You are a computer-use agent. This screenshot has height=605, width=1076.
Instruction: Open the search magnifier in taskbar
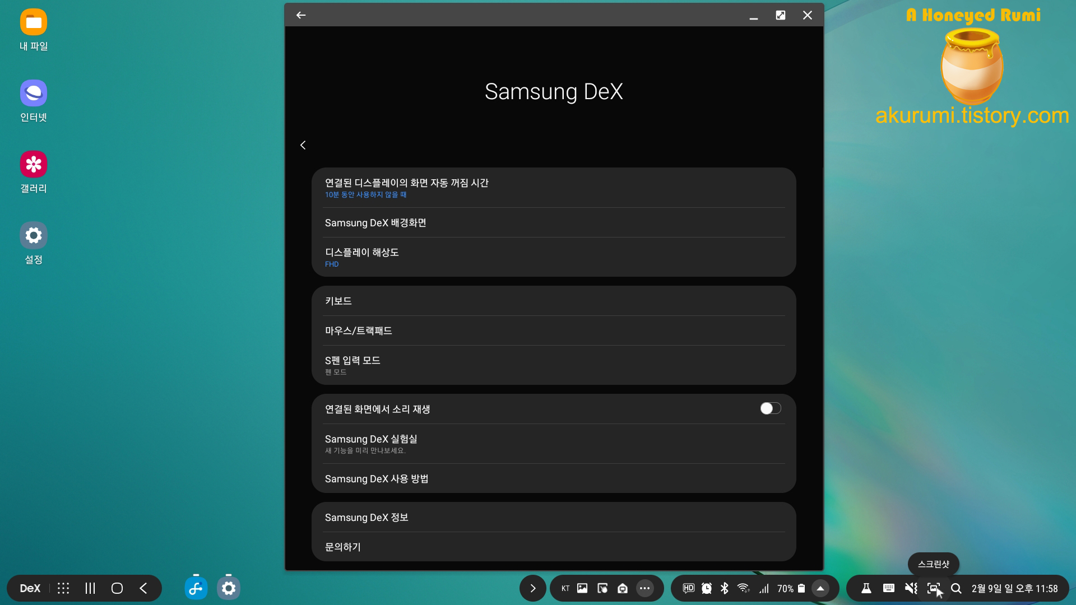956,588
